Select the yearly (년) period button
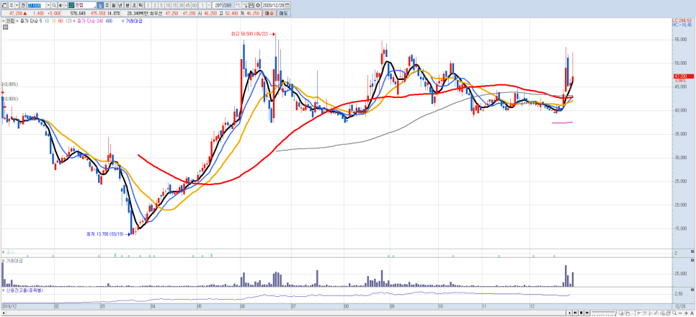 (x=120, y=5)
